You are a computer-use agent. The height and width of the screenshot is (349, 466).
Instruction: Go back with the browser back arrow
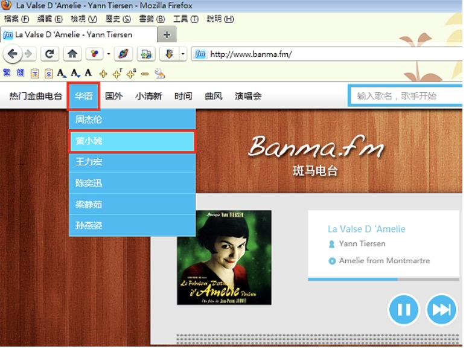[x=13, y=54]
